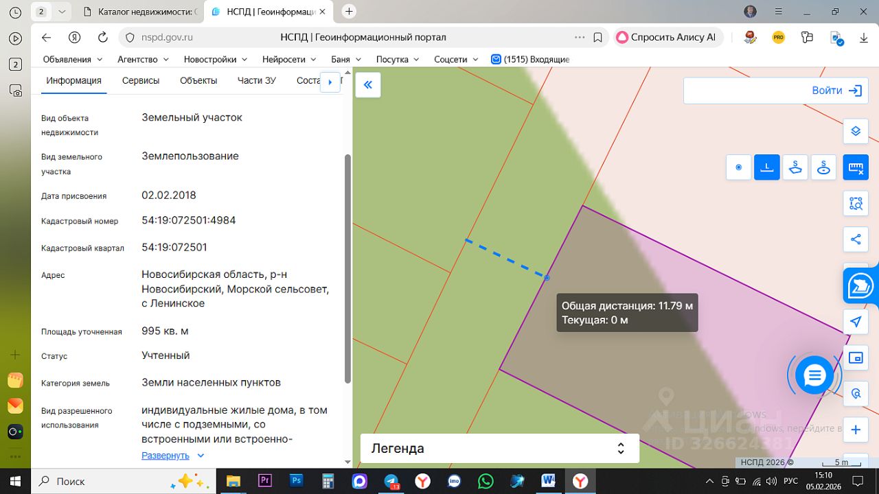Open the Yandex home page button
Image resolution: width=879 pixels, height=494 pixels.
75,38
